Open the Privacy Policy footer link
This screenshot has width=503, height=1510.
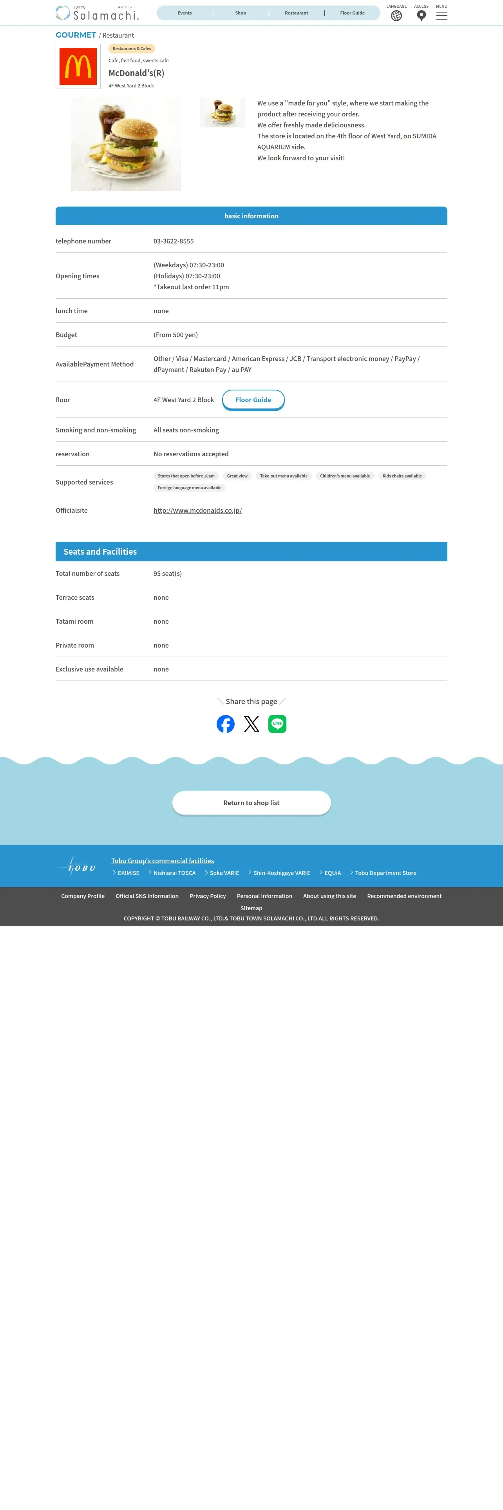coord(207,896)
